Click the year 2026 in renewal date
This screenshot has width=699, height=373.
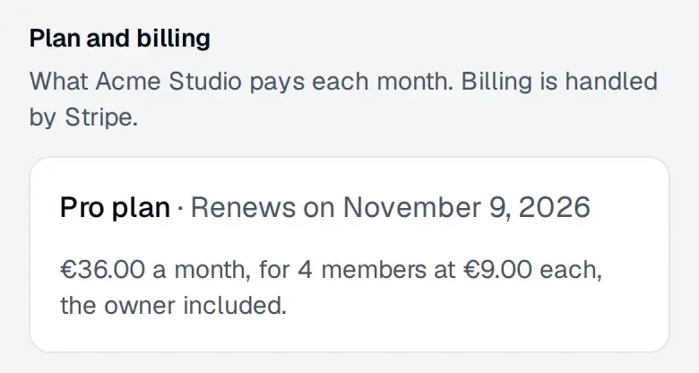(x=555, y=207)
